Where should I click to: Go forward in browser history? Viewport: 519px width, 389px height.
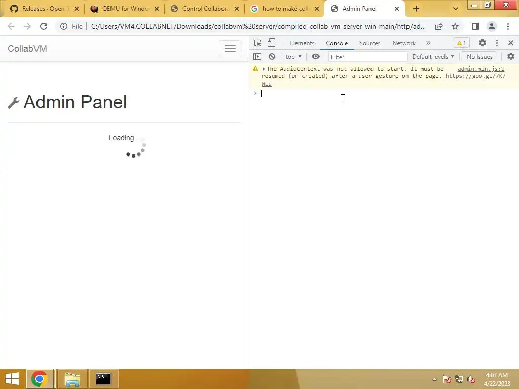click(27, 26)
